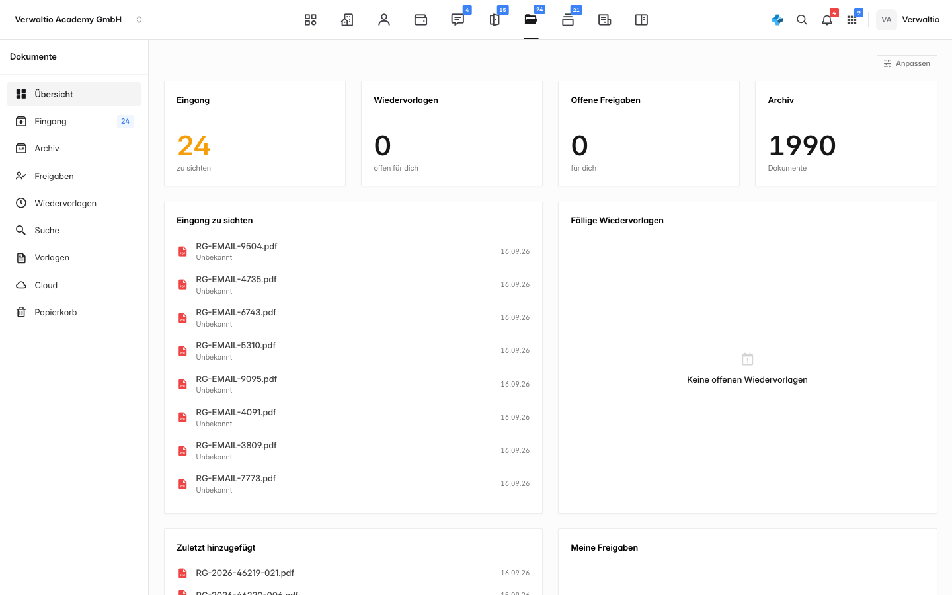
Task: Go to Eingang in the sidebar
Action: [74, 121]
